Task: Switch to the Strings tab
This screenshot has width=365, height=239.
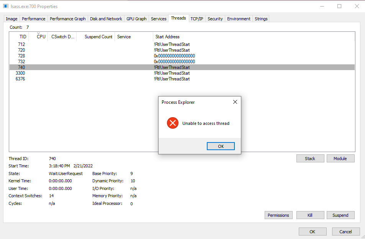Action: click(x=261, y=19)
